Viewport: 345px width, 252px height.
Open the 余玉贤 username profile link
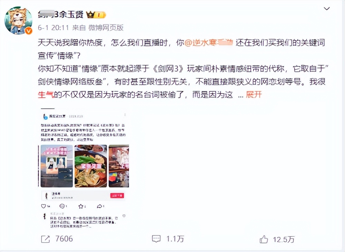pos(60,14)
